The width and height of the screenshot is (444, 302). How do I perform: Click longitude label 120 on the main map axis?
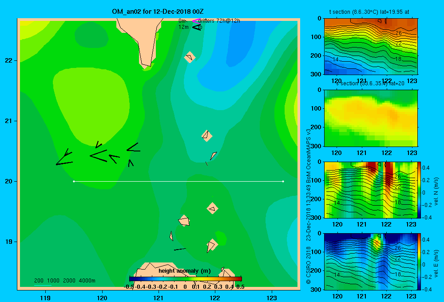pos(102,298)
